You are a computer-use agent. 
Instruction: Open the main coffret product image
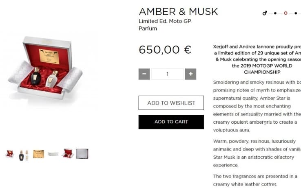click(x=45, y=69)
